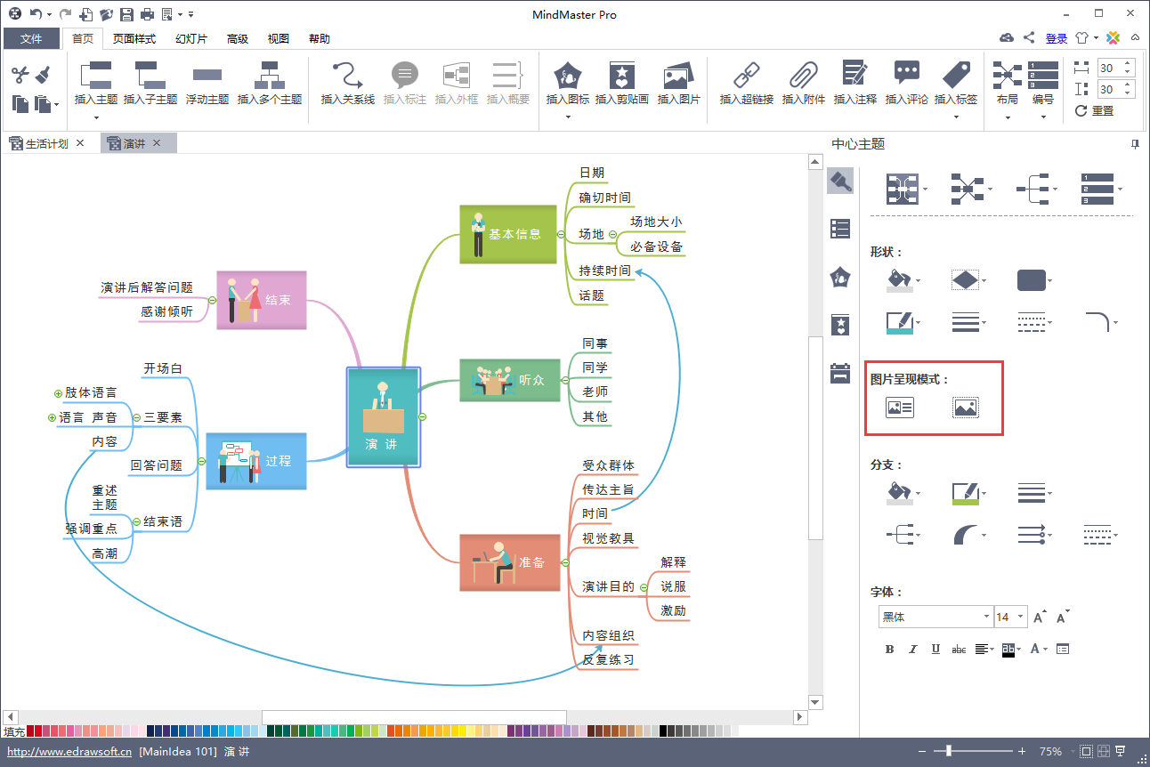This screenshot has width=1150, height=767.
Task: Click the 重置 reset button
Action: (1095, 111)
